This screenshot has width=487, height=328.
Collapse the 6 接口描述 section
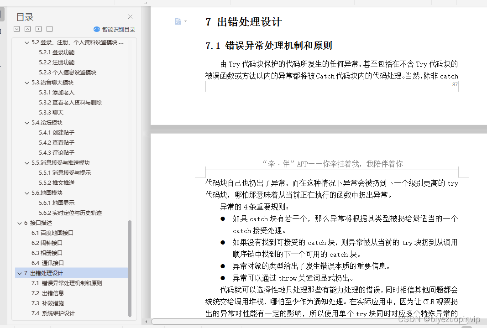point(20,223)
